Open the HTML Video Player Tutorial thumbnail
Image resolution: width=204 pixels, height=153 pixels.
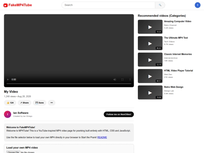point(150,76)
